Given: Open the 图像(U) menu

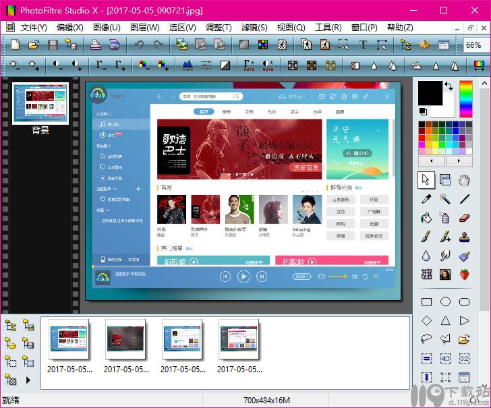Looking at the screenshot, I should (x=107, y=28).
